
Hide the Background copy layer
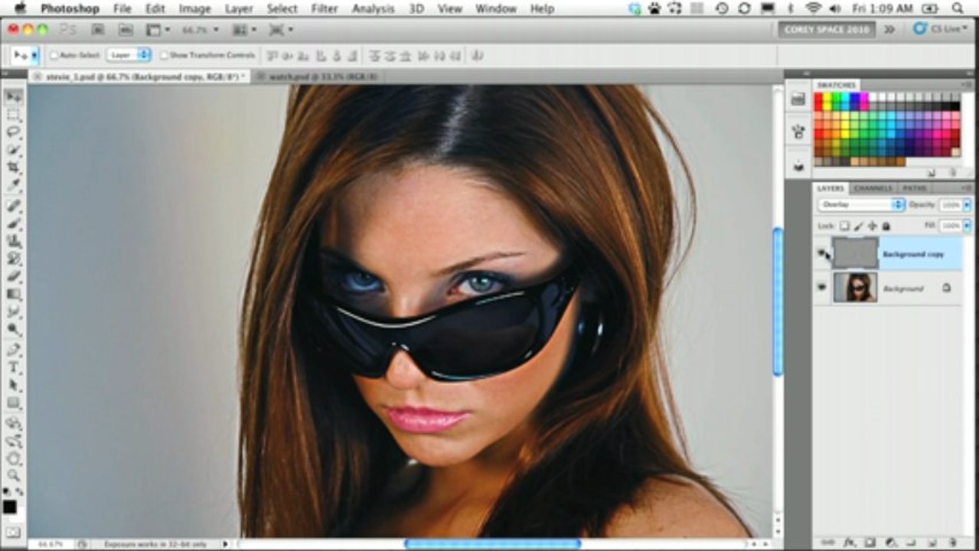[823, 253]
